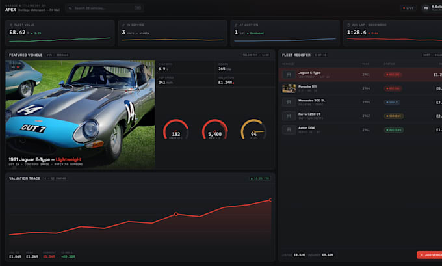Click the Jaguar E-Type placeholder car icon
442x266 pixels.
289,75
